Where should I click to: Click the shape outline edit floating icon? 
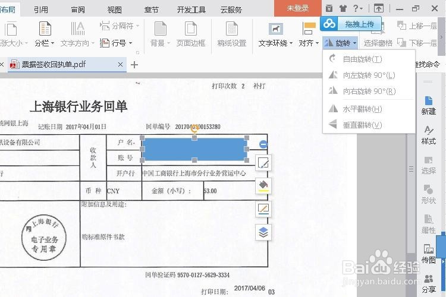pos(263,163)
